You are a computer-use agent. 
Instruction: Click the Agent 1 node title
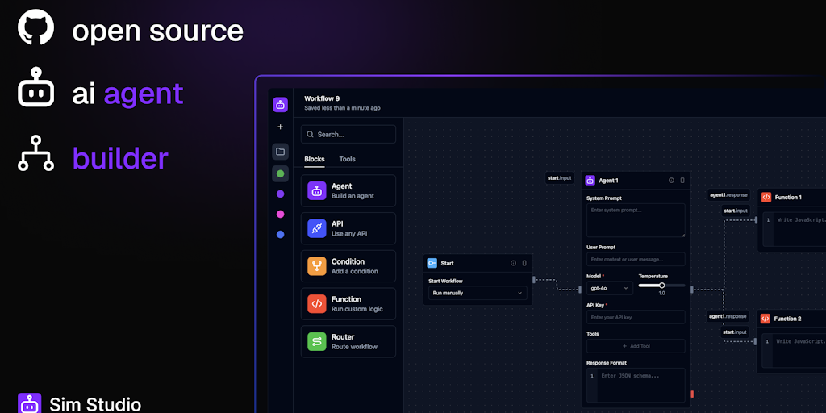(608, 181)
